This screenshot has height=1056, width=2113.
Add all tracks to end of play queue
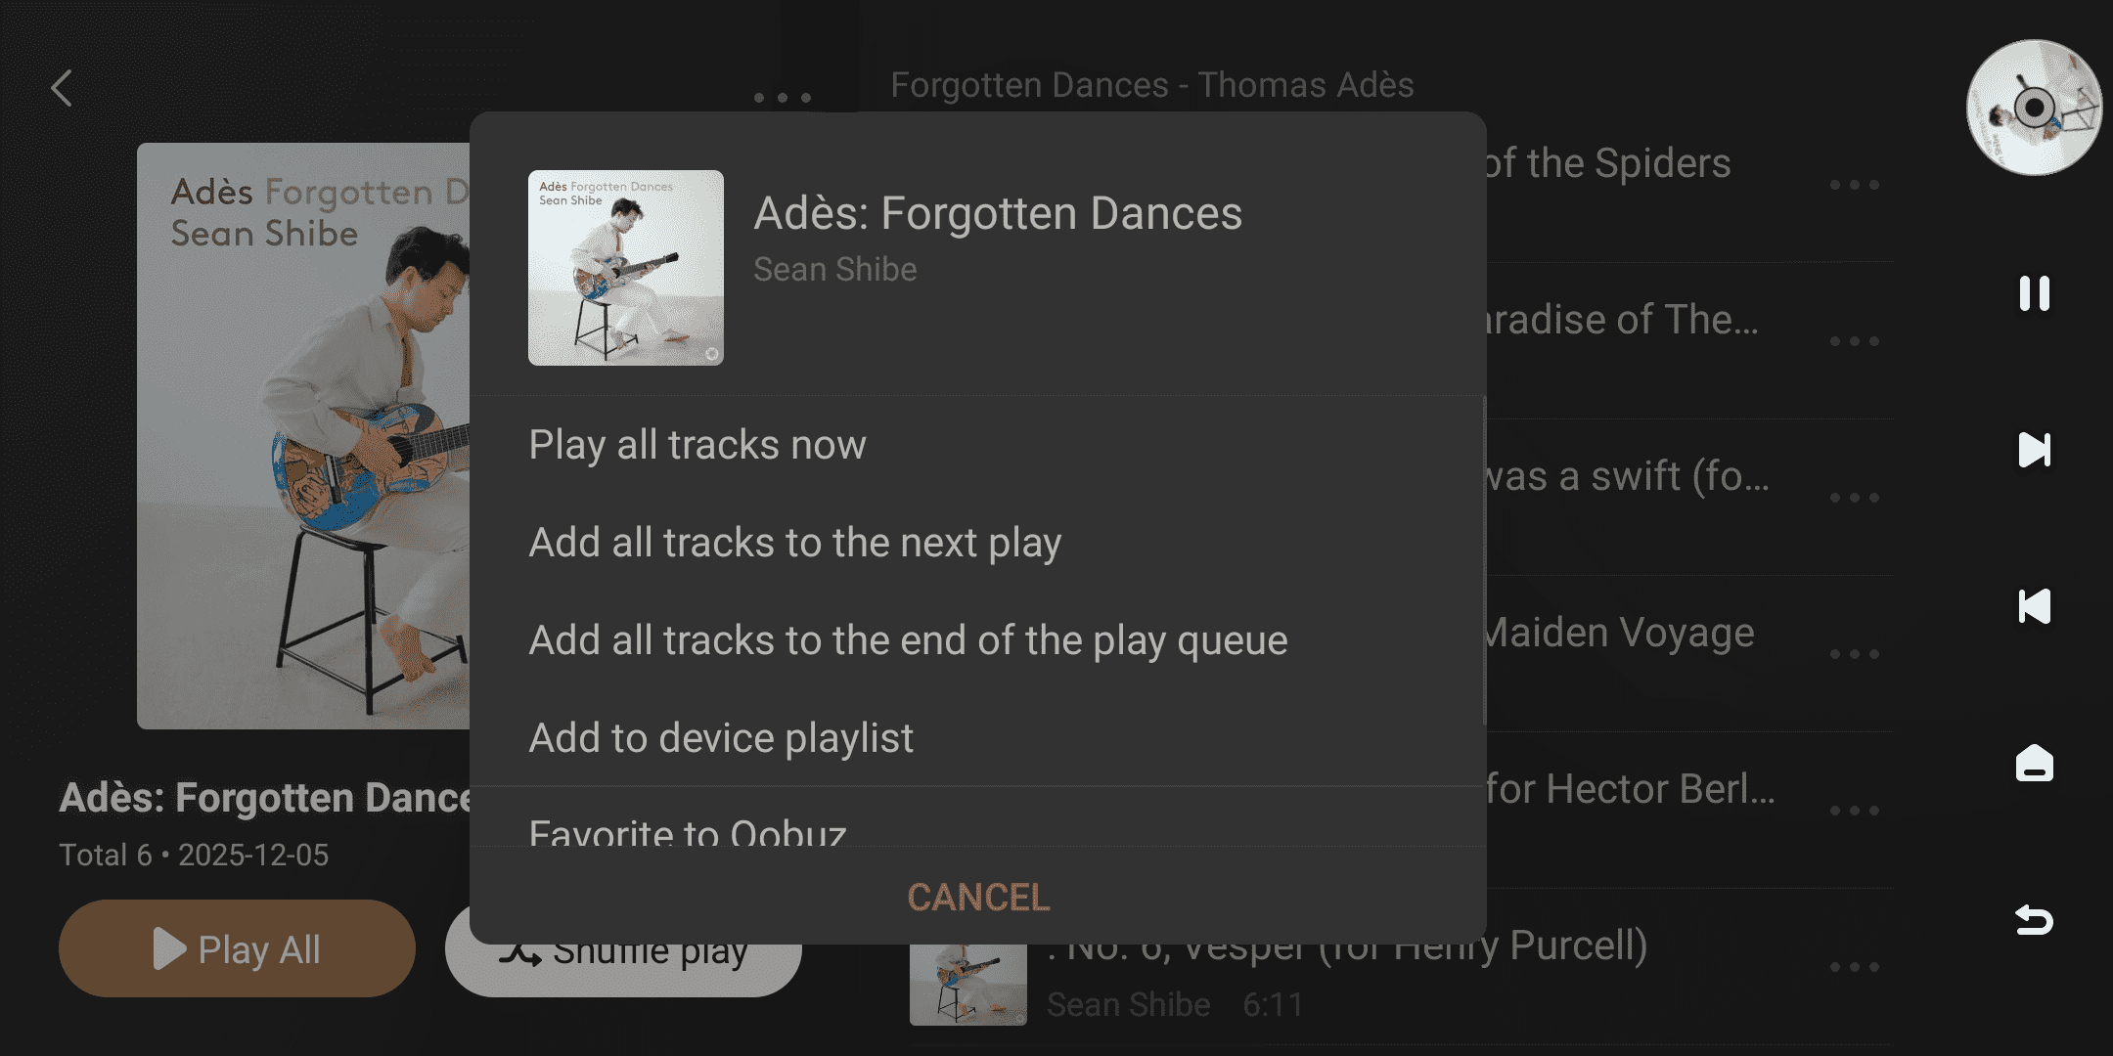coord(908,640)
